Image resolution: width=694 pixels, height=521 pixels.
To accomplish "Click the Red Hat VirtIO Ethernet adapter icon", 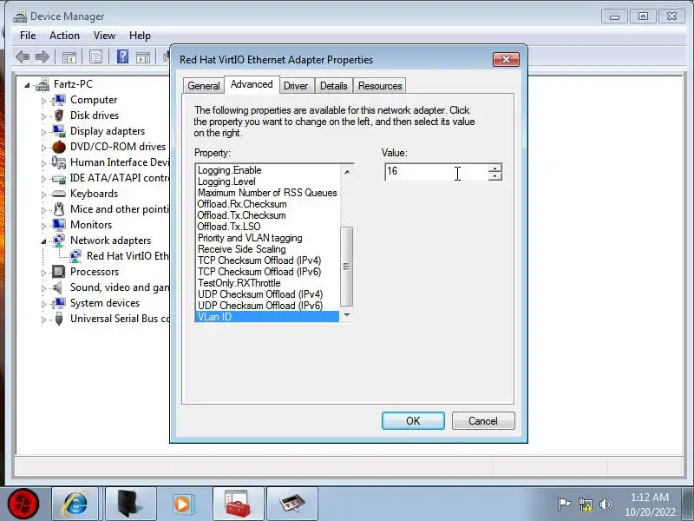I will point(75,256).
